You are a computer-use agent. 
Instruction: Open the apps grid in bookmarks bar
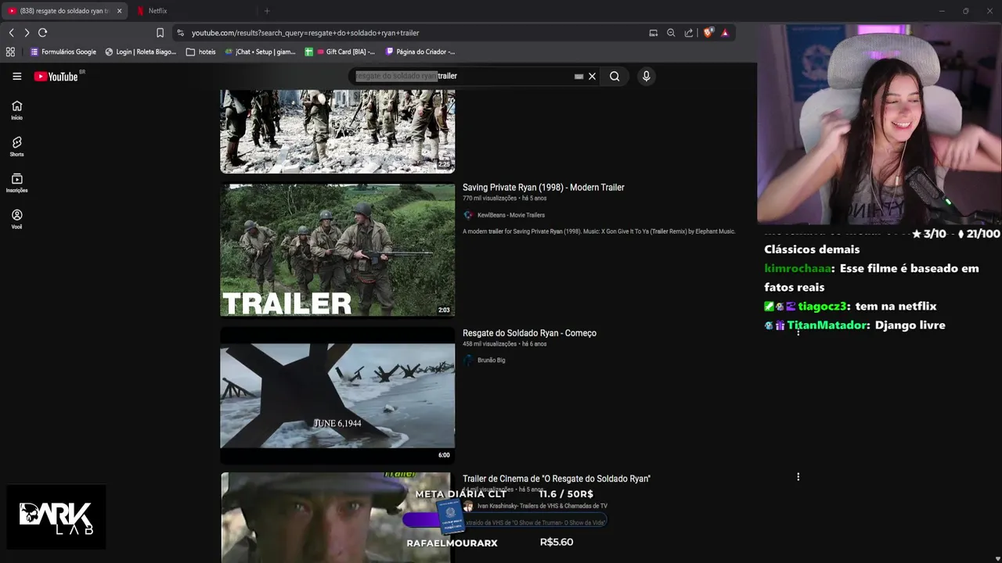(10, 52)
